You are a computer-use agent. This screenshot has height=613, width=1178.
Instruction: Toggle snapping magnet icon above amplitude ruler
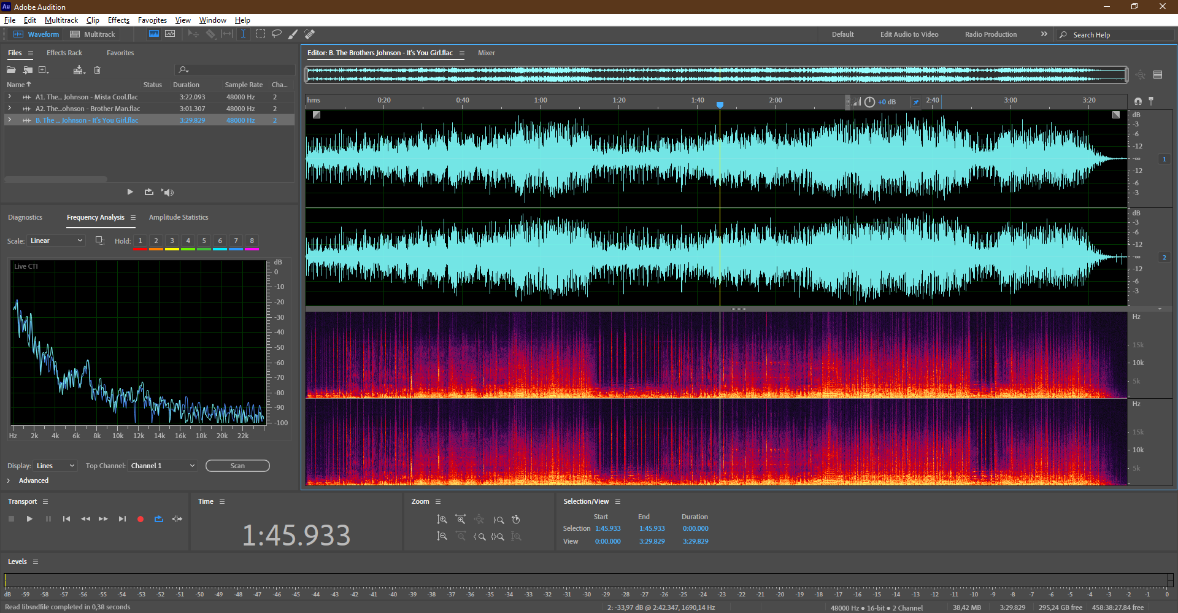click(x=1138, y=101)
